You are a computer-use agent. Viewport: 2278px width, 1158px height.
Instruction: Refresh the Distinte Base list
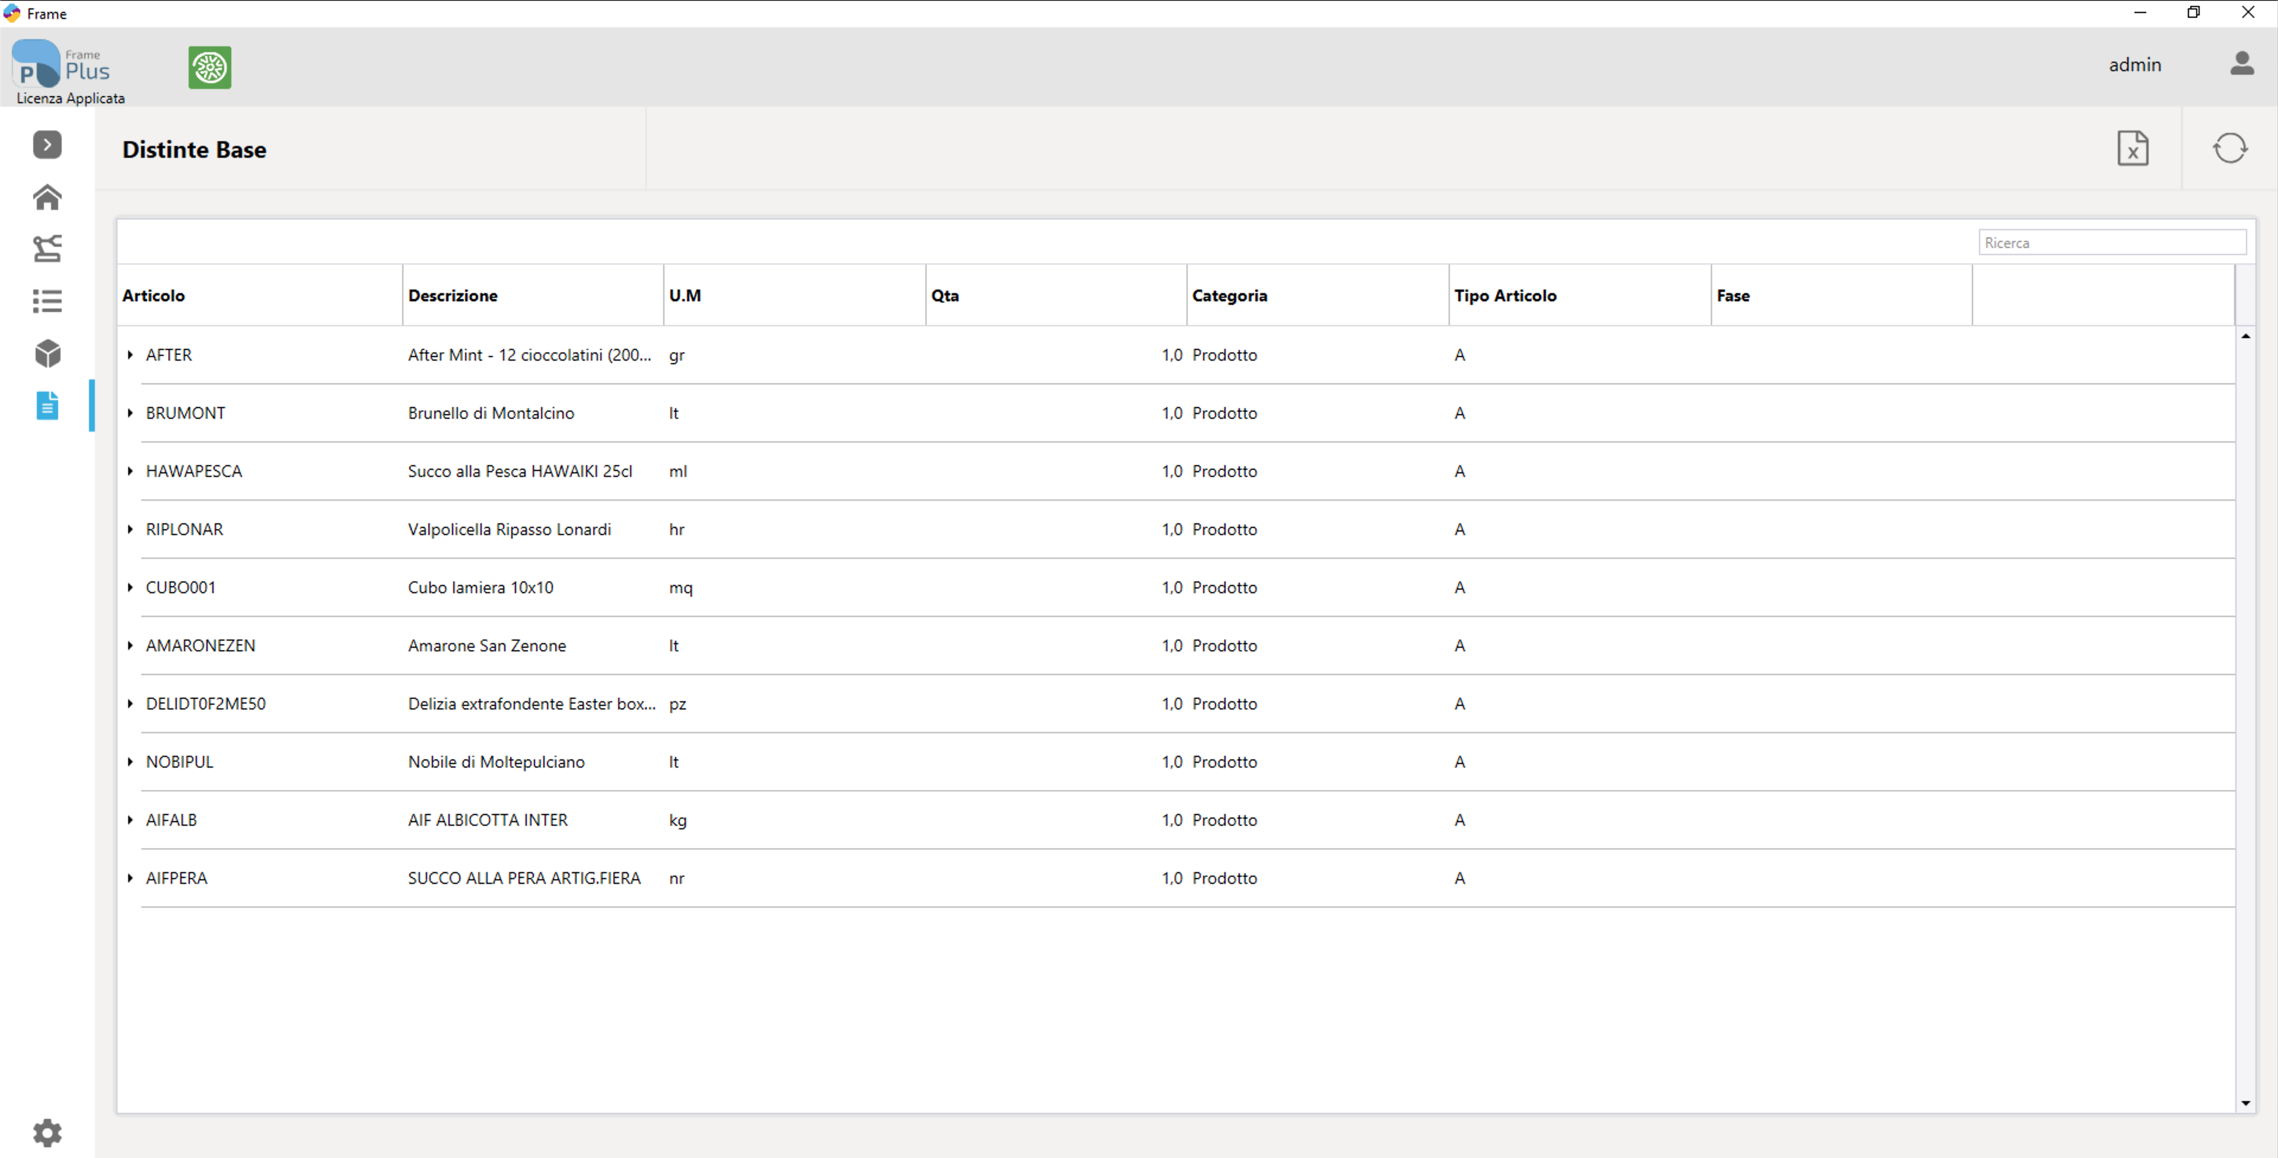point(2229,149)
